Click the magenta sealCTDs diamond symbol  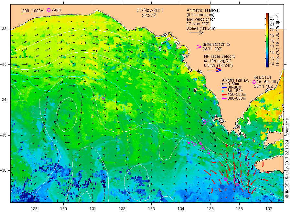point(254,82)
